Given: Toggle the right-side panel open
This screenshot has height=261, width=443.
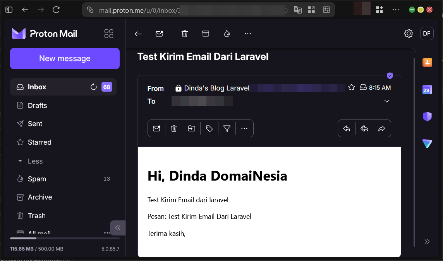Looking at the screenshot, I should tap(427, 241).
